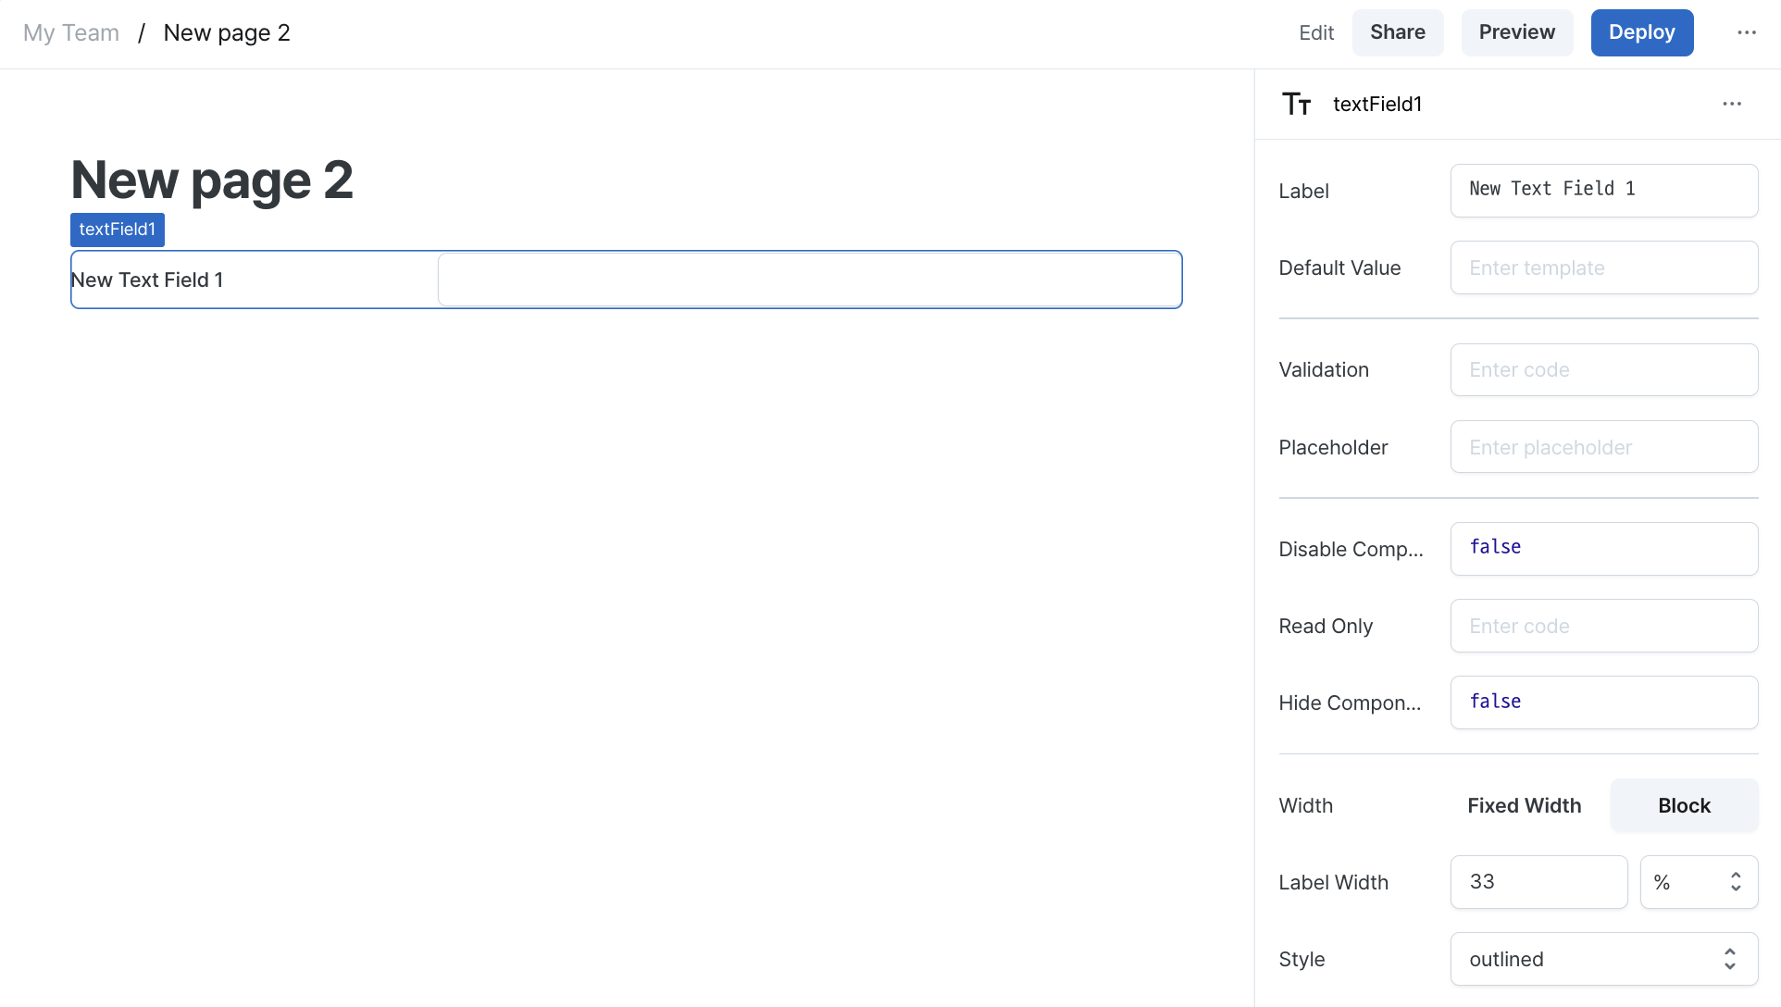Viewport: 1781px width, 1007px height.
Task: Click the Disable Comp... property label
Action: pos(1351,550)
